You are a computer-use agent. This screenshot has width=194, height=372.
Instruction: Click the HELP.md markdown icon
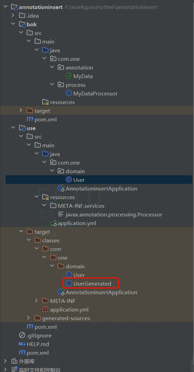pyautogui.click(x=22, y=344)
